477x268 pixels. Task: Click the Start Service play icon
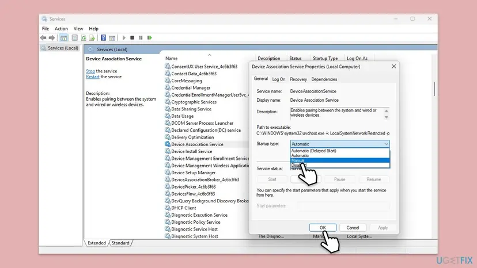[124, 38]
